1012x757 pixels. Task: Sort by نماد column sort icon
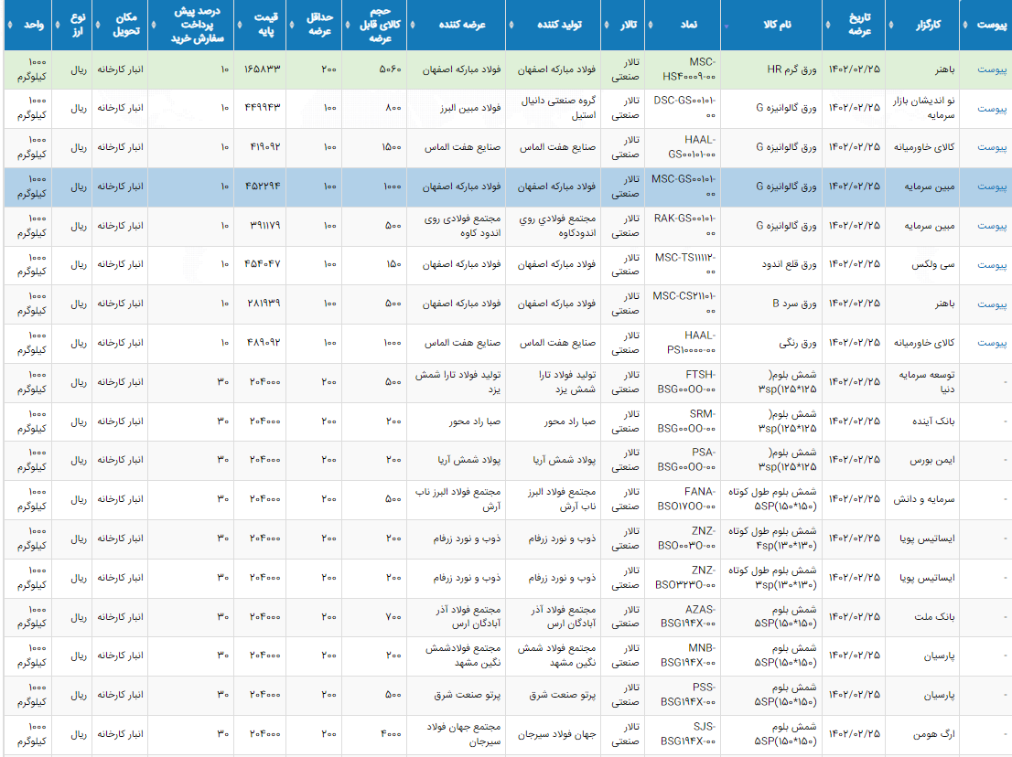coord(650,26)
